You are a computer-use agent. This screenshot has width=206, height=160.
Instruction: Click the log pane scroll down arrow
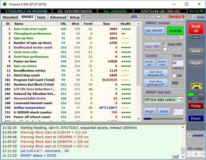[x=183, y=157]
